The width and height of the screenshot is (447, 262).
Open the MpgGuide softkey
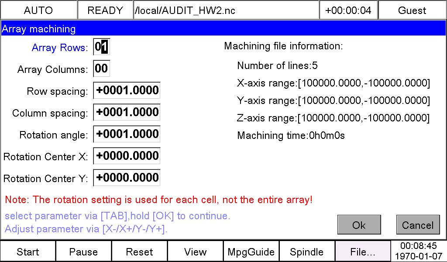[251, 252]
